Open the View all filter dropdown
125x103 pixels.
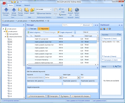tap(97, 32)
